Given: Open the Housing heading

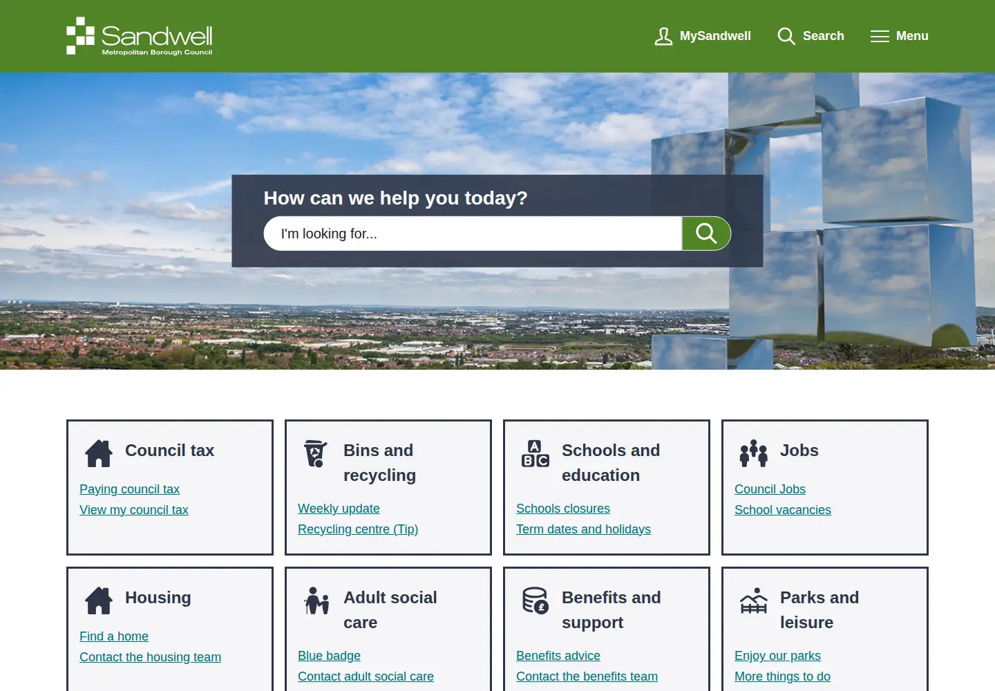Looking at the screenshot, I should pos(158,598).
